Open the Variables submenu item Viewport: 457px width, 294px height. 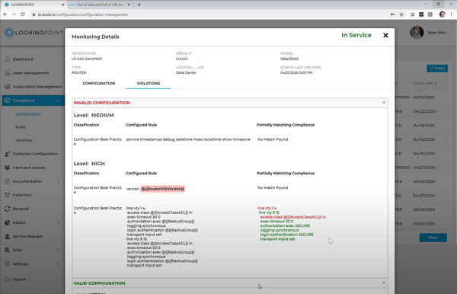click(24, 140)
